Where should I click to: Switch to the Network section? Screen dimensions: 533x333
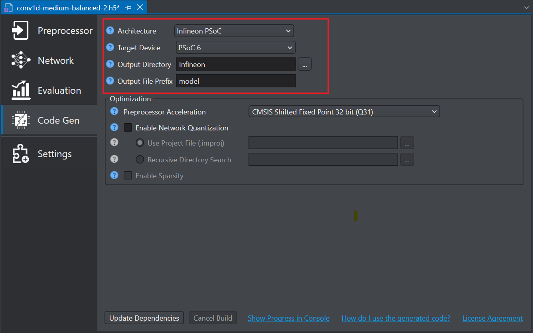coord(49,60)
